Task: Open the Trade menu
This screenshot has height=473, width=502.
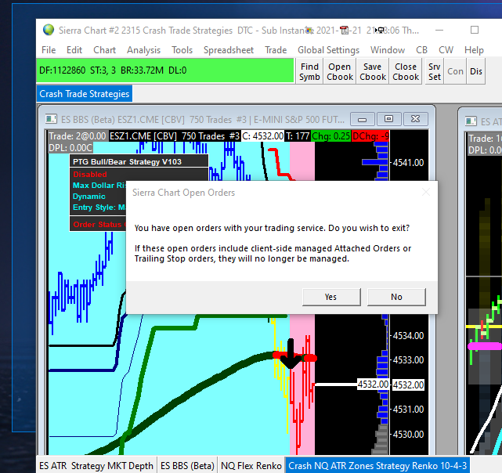Action: point(276,50)
